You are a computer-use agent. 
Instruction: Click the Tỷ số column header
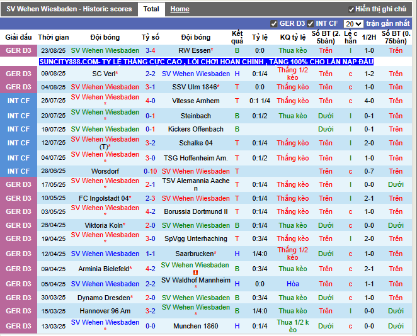click(151, 37)
